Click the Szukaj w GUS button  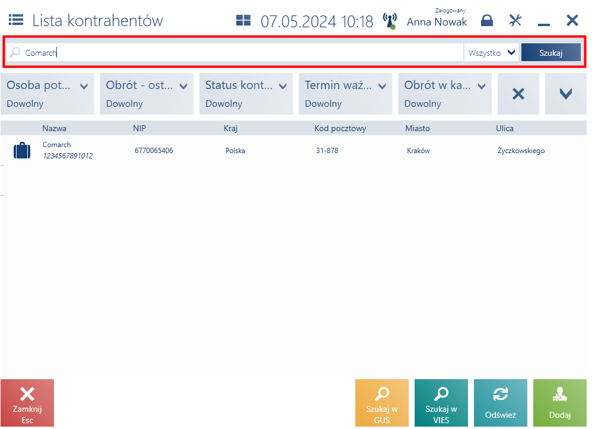click(381, 403)
